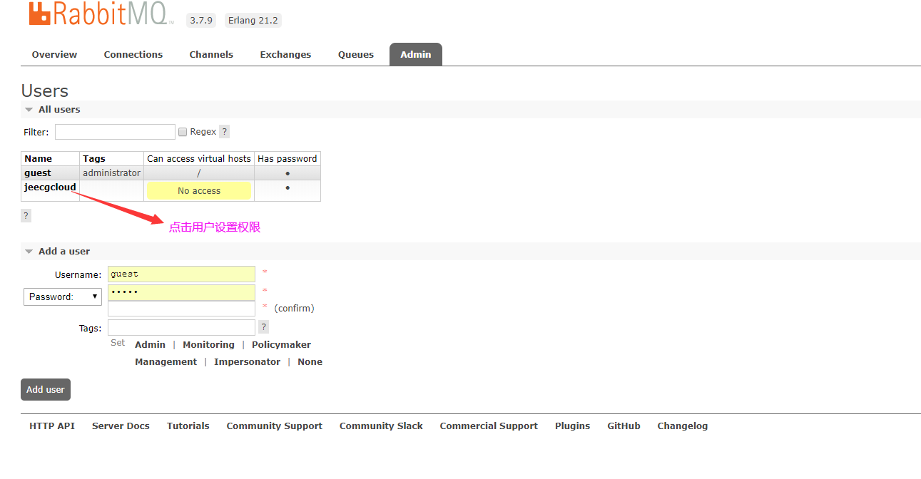The width and height of the screenshot is (921, 479).
Task: Click the Users page heading
Action: [x=45, y=91]
